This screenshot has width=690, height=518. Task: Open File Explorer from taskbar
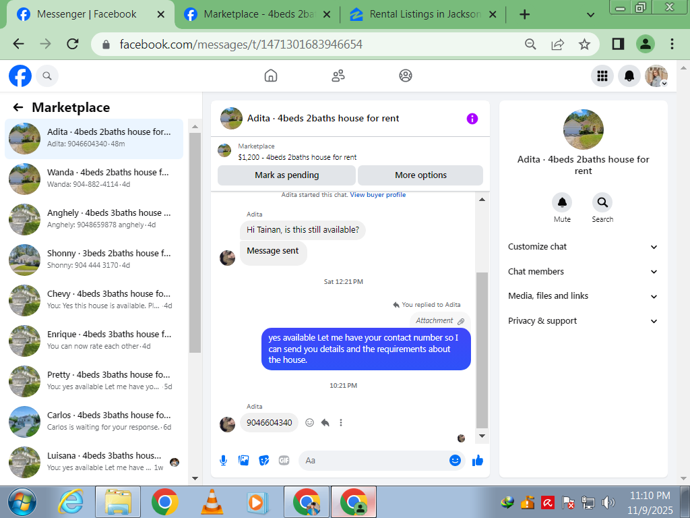pos(118,502)
